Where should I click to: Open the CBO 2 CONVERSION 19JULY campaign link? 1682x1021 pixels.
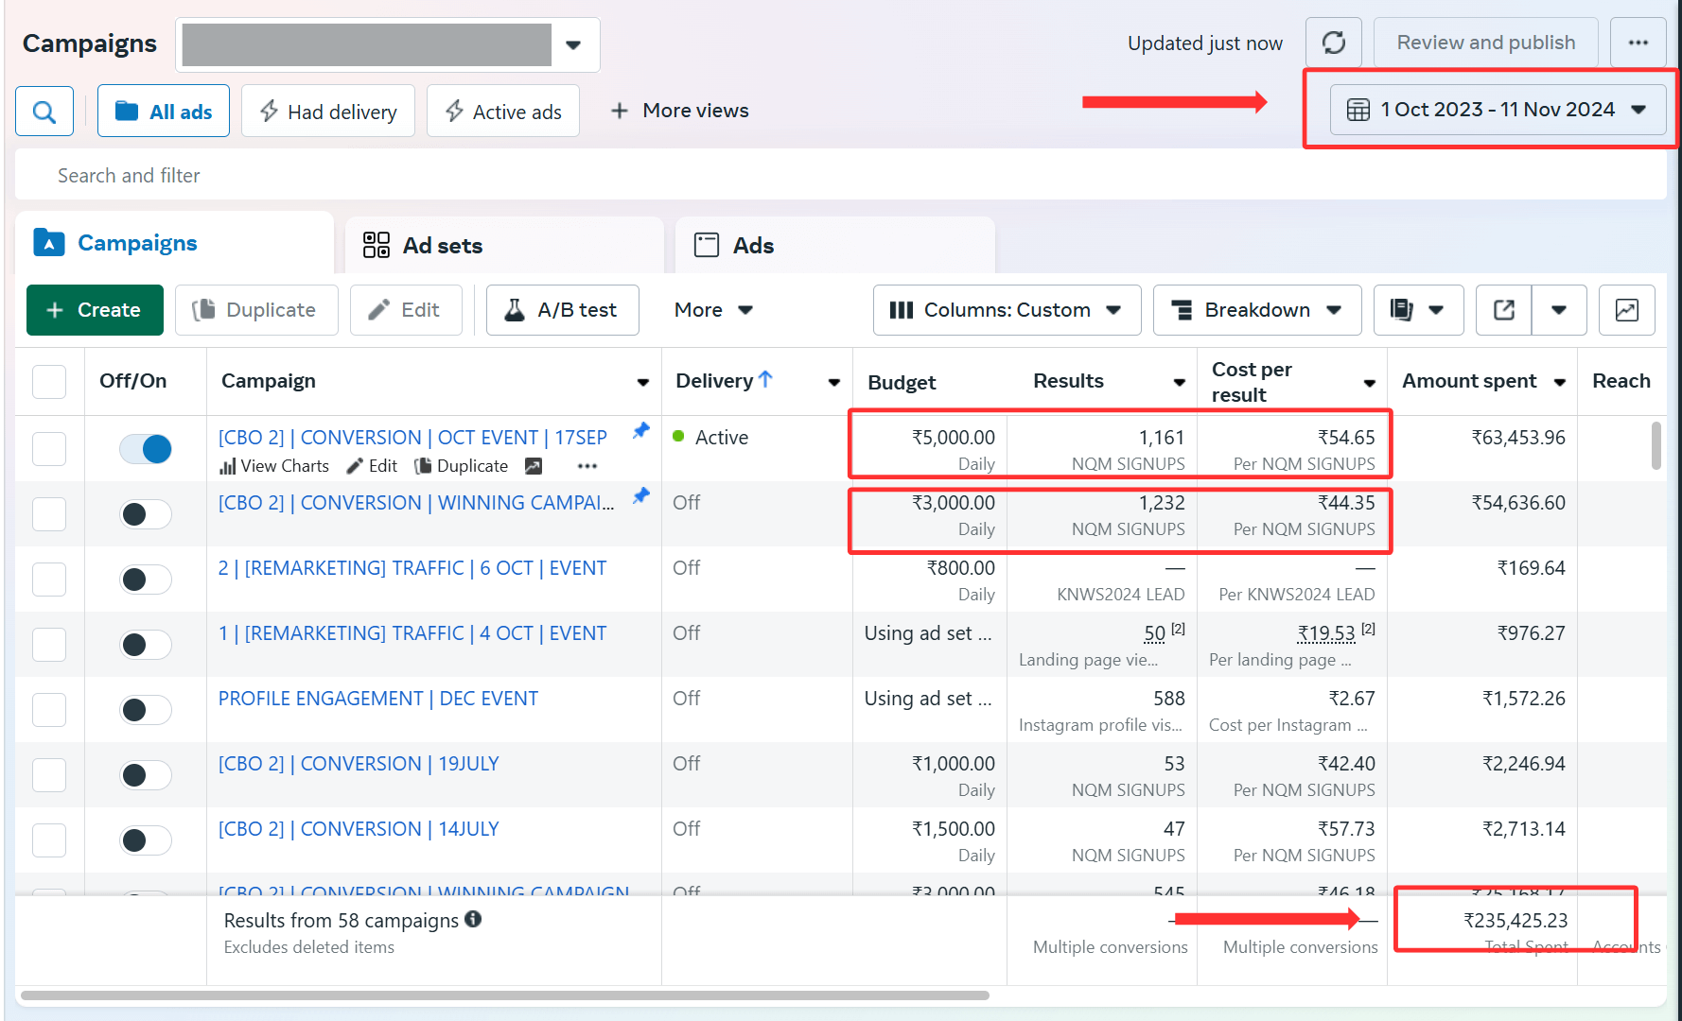click(x=359, y=764)
